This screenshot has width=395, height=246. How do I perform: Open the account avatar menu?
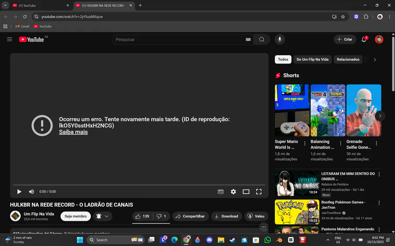pyautogui.click(x=379, y=39)
